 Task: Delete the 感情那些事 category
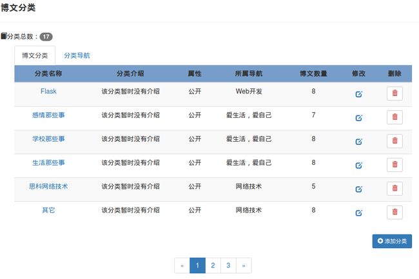coord(395,117)
